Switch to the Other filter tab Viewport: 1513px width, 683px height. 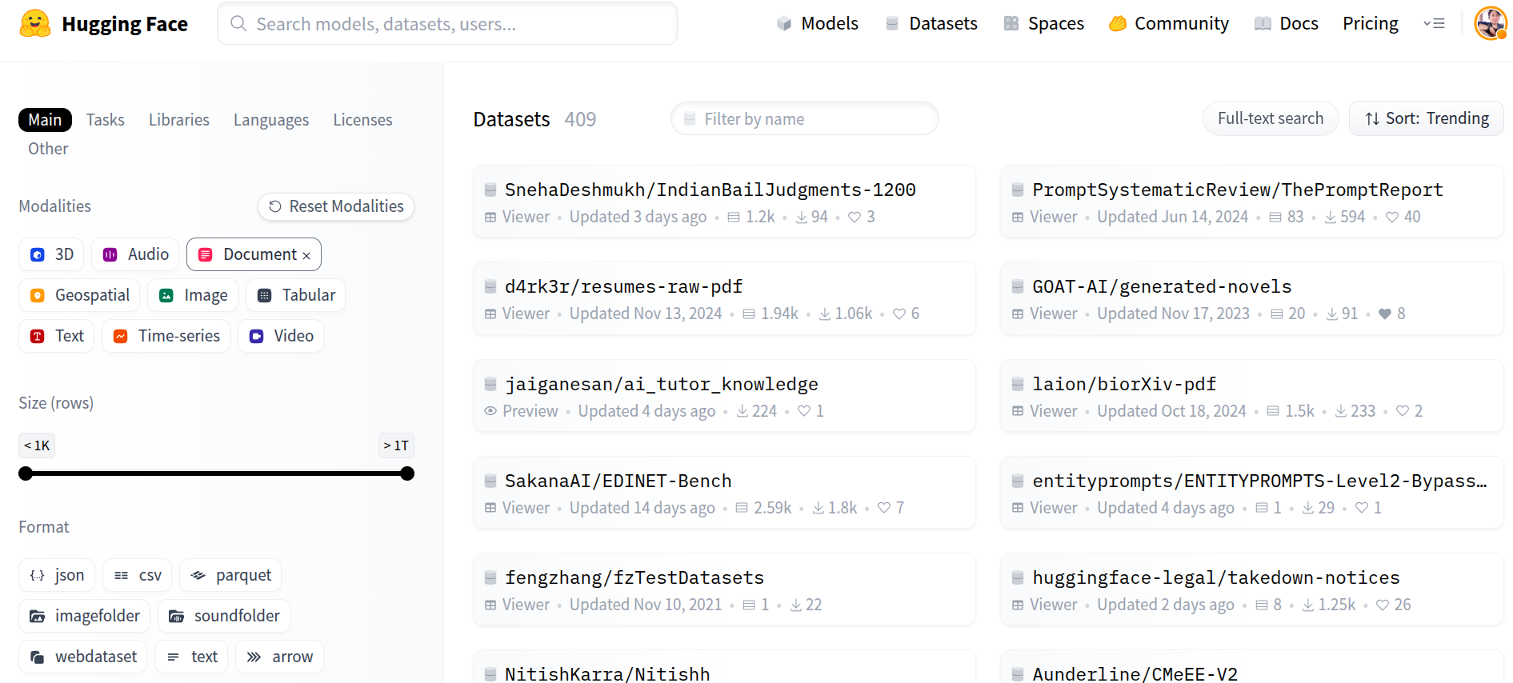[x=48, y=149]
